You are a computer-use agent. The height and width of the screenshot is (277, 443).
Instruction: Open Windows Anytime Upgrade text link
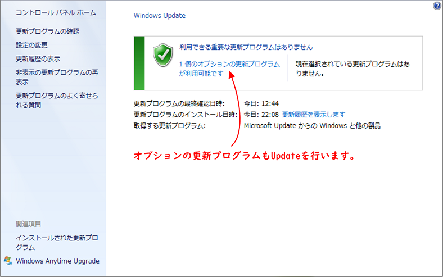coord(58,261)
